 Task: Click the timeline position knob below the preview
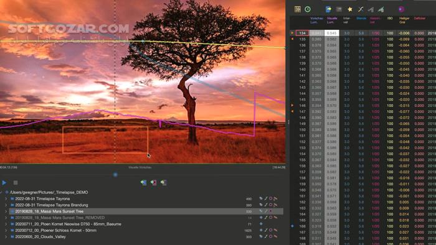pyautogui.click(x=115, y=175)
